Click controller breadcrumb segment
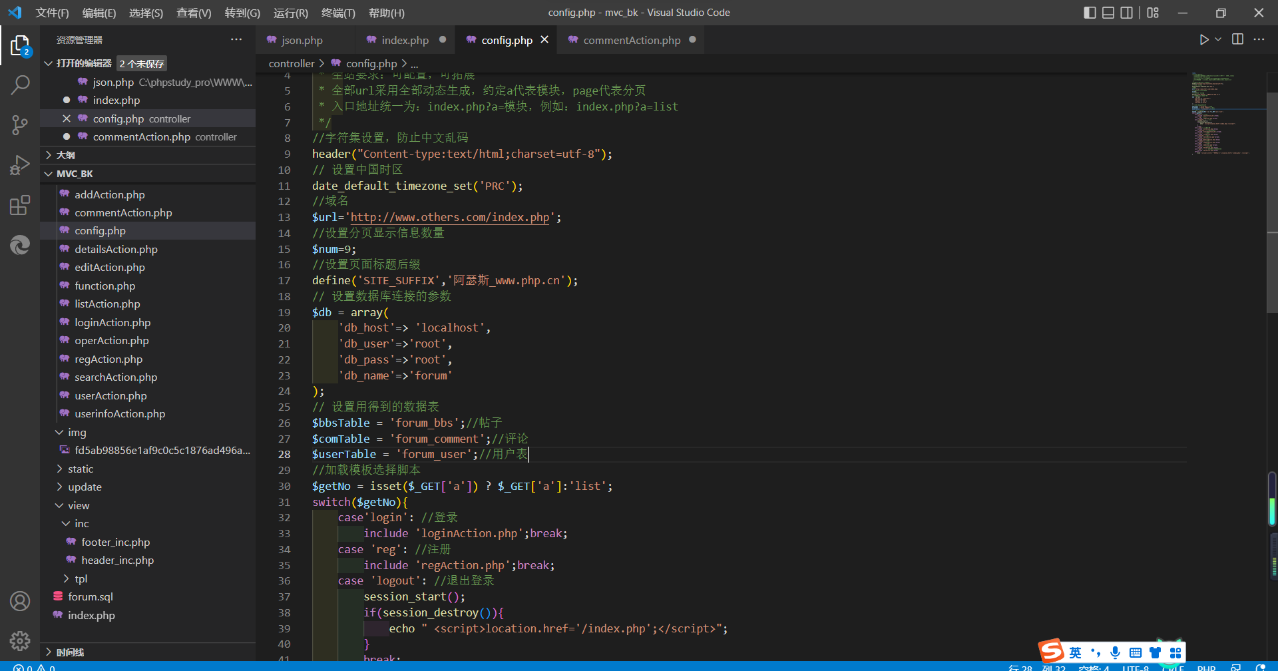1278x671 pixels. (291, 63)
